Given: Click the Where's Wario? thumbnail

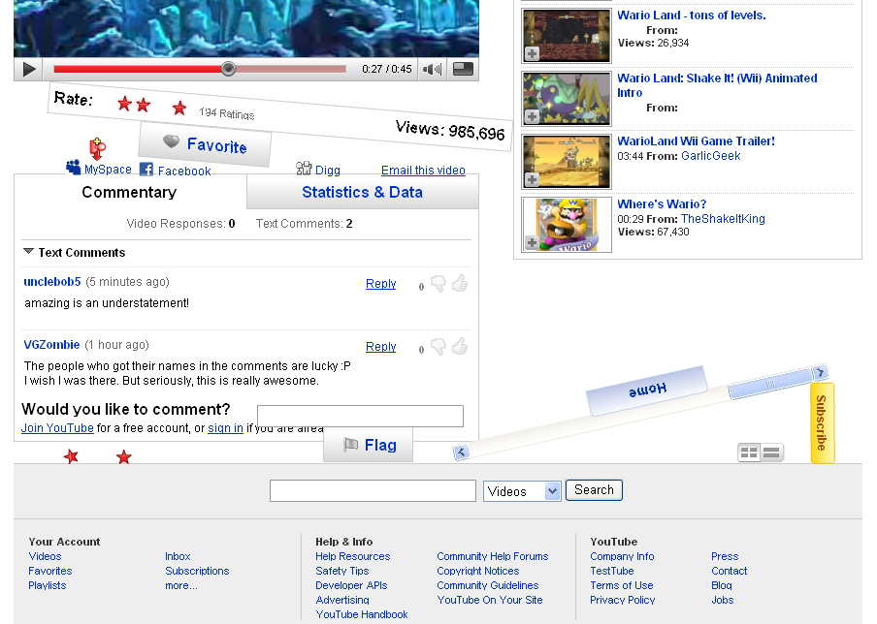Looking at the screenshot, I should pos(566,225).
